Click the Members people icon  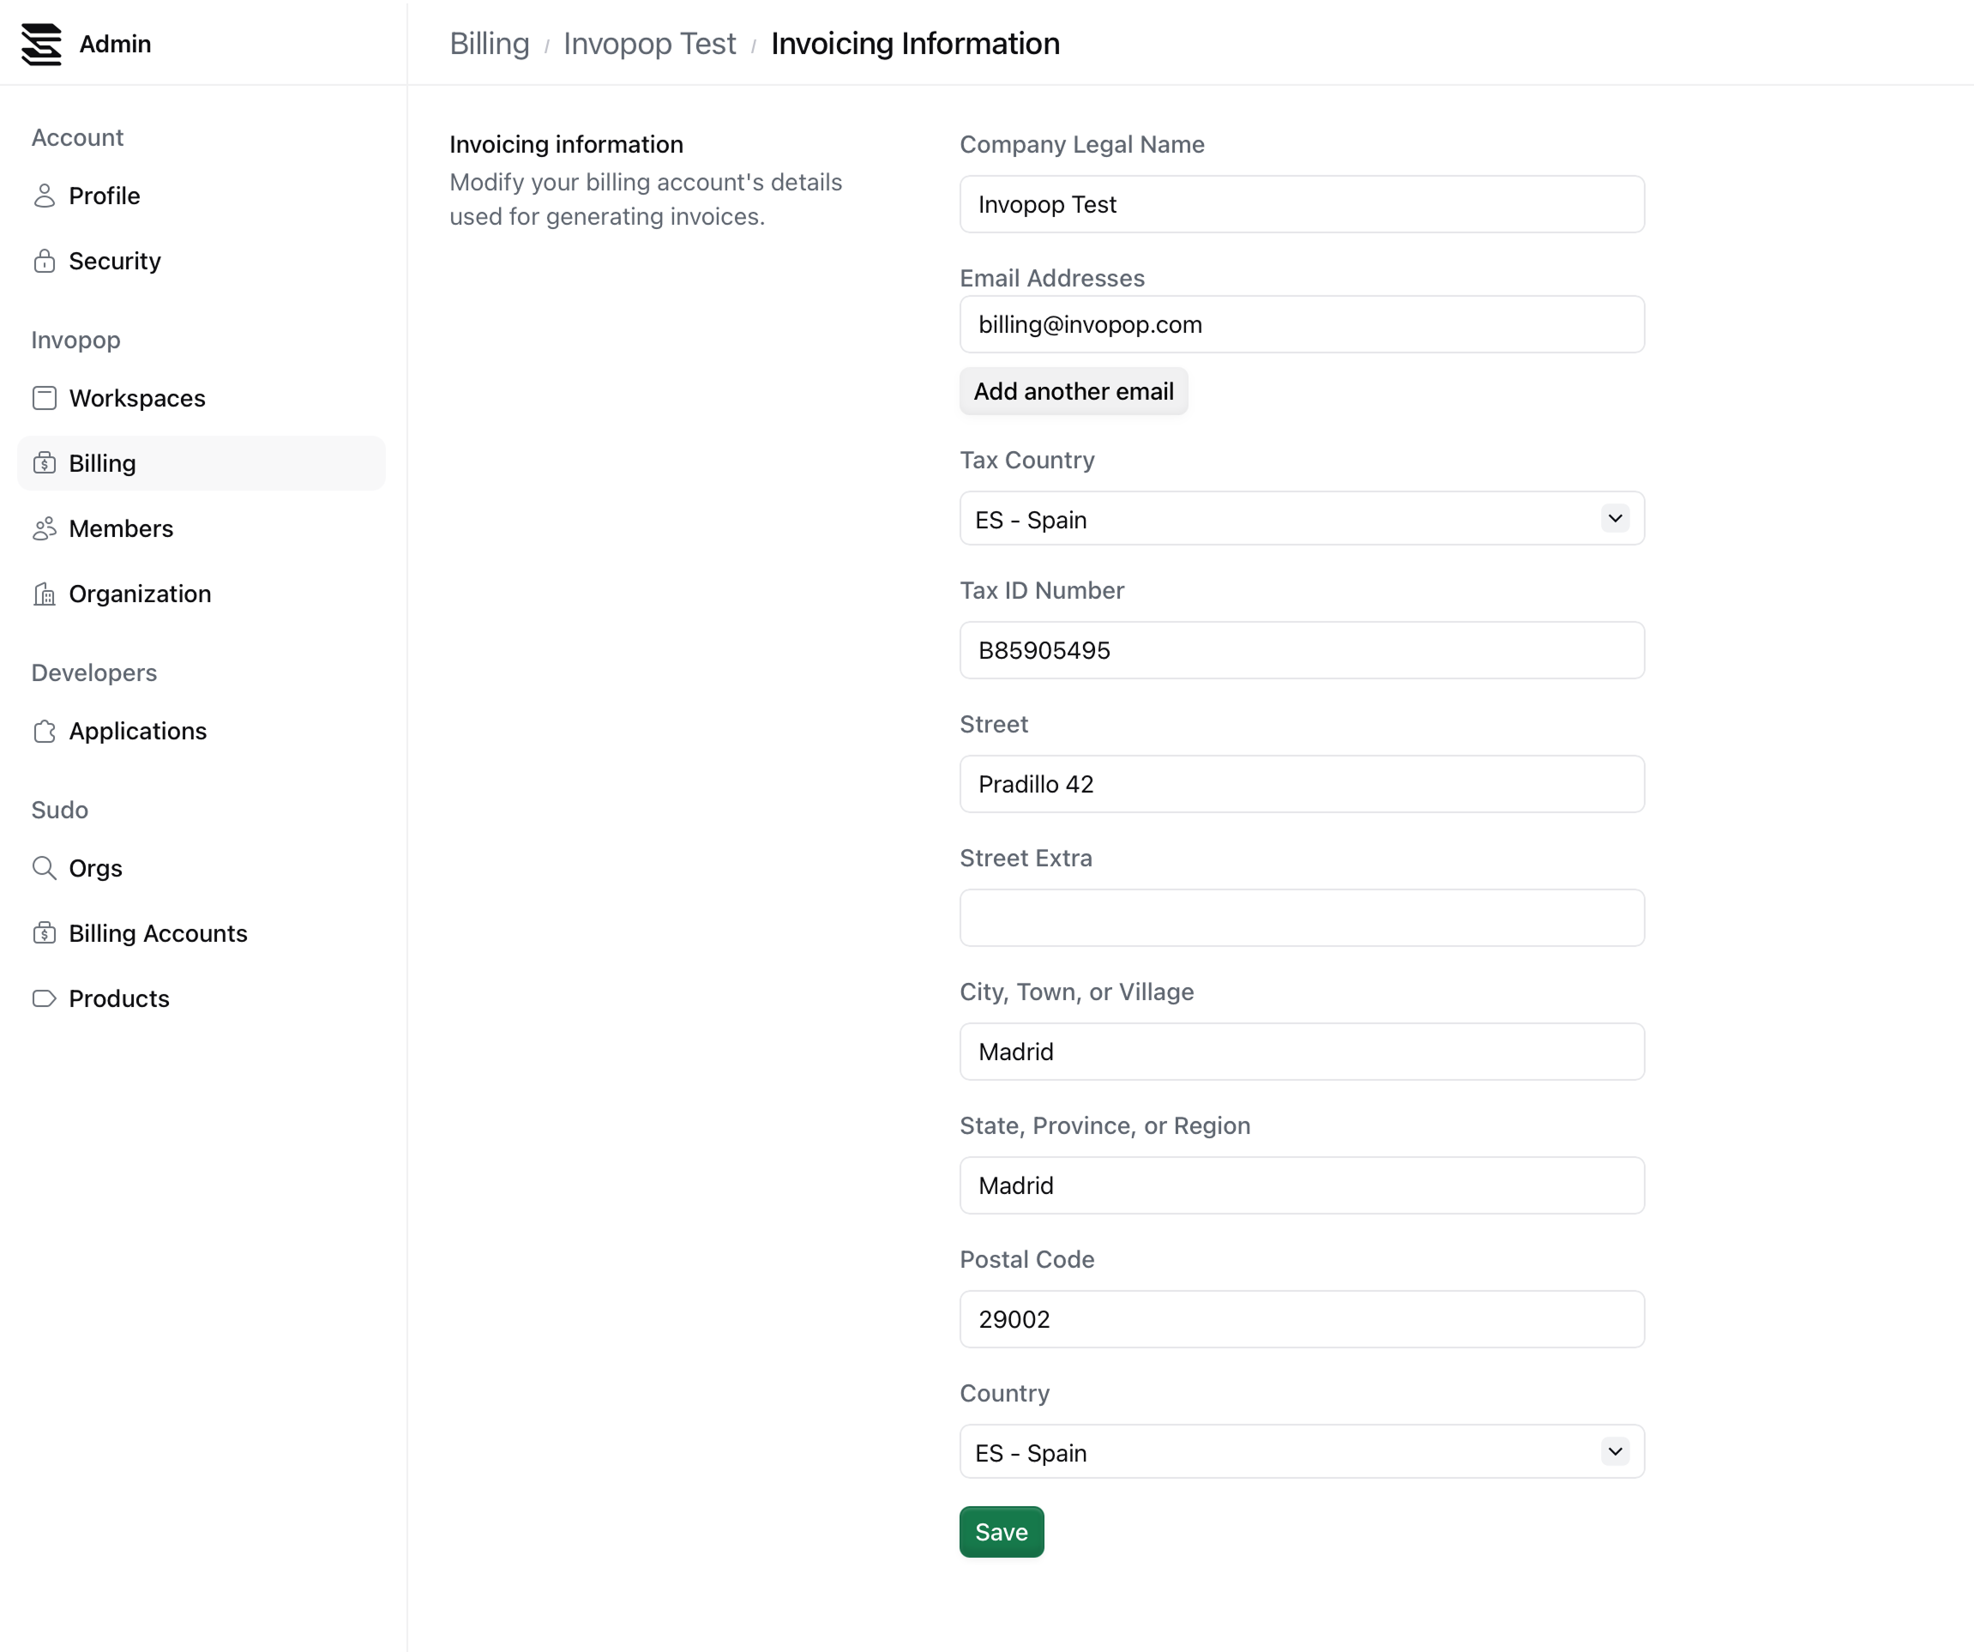tap(45, 528)
